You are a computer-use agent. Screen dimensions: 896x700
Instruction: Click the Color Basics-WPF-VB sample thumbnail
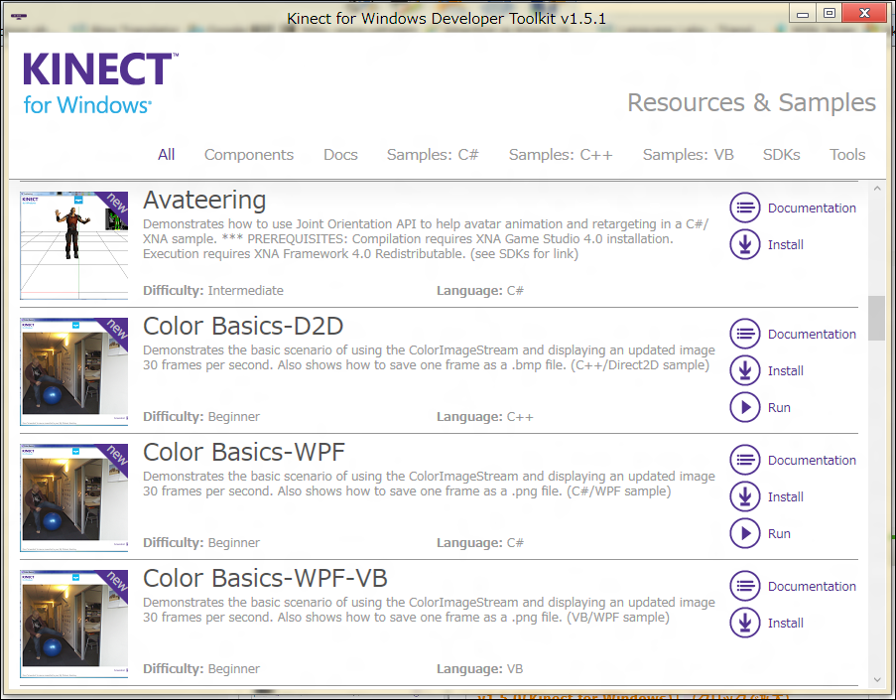(x=74, y=624)
